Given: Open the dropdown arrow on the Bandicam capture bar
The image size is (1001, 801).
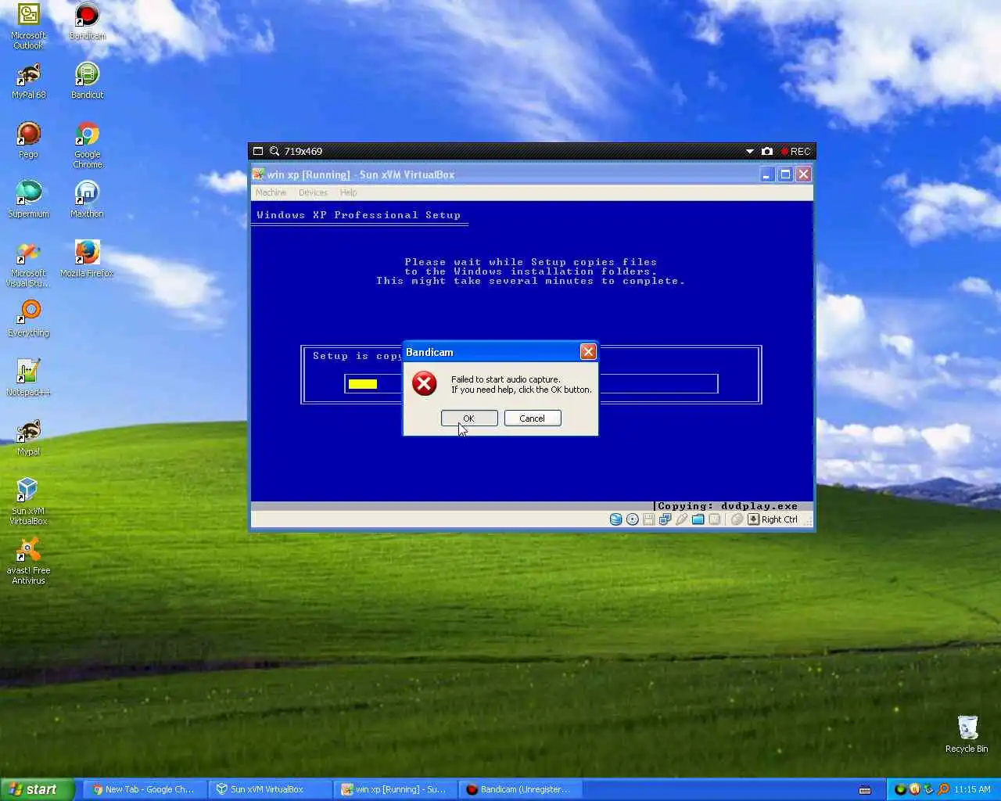Looking at the screenshot, I should click(x=749, y=151).
